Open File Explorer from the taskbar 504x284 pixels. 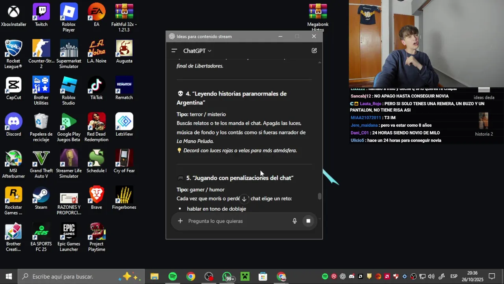tap(154, 277)
